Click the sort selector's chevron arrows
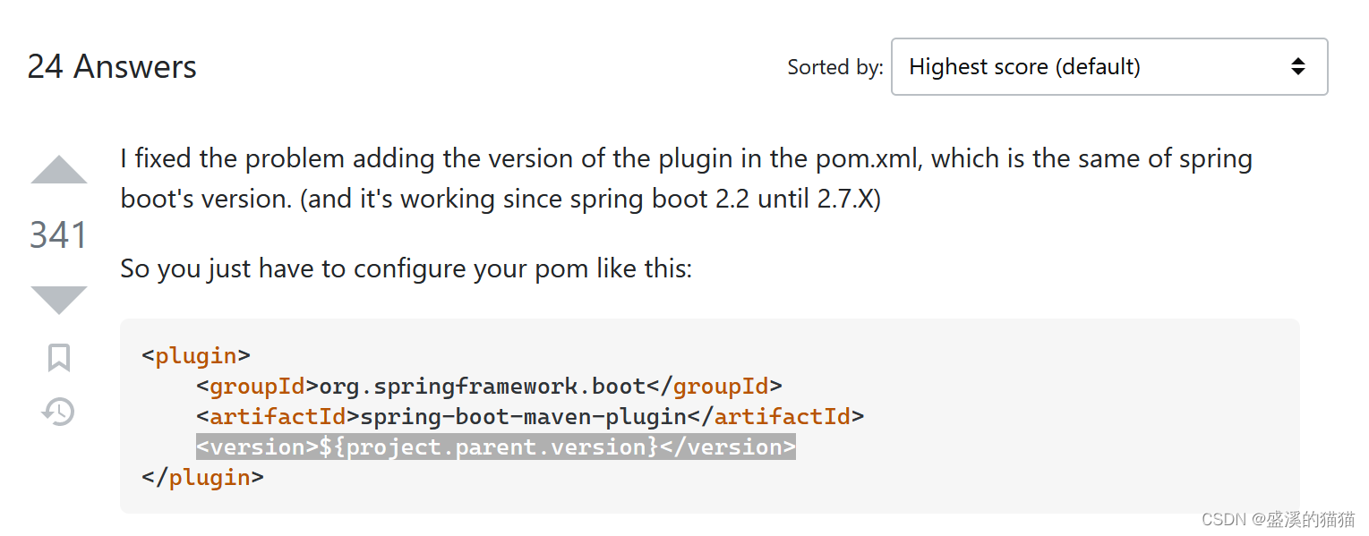This screenshot has height=536, width=1369. 1296,66
